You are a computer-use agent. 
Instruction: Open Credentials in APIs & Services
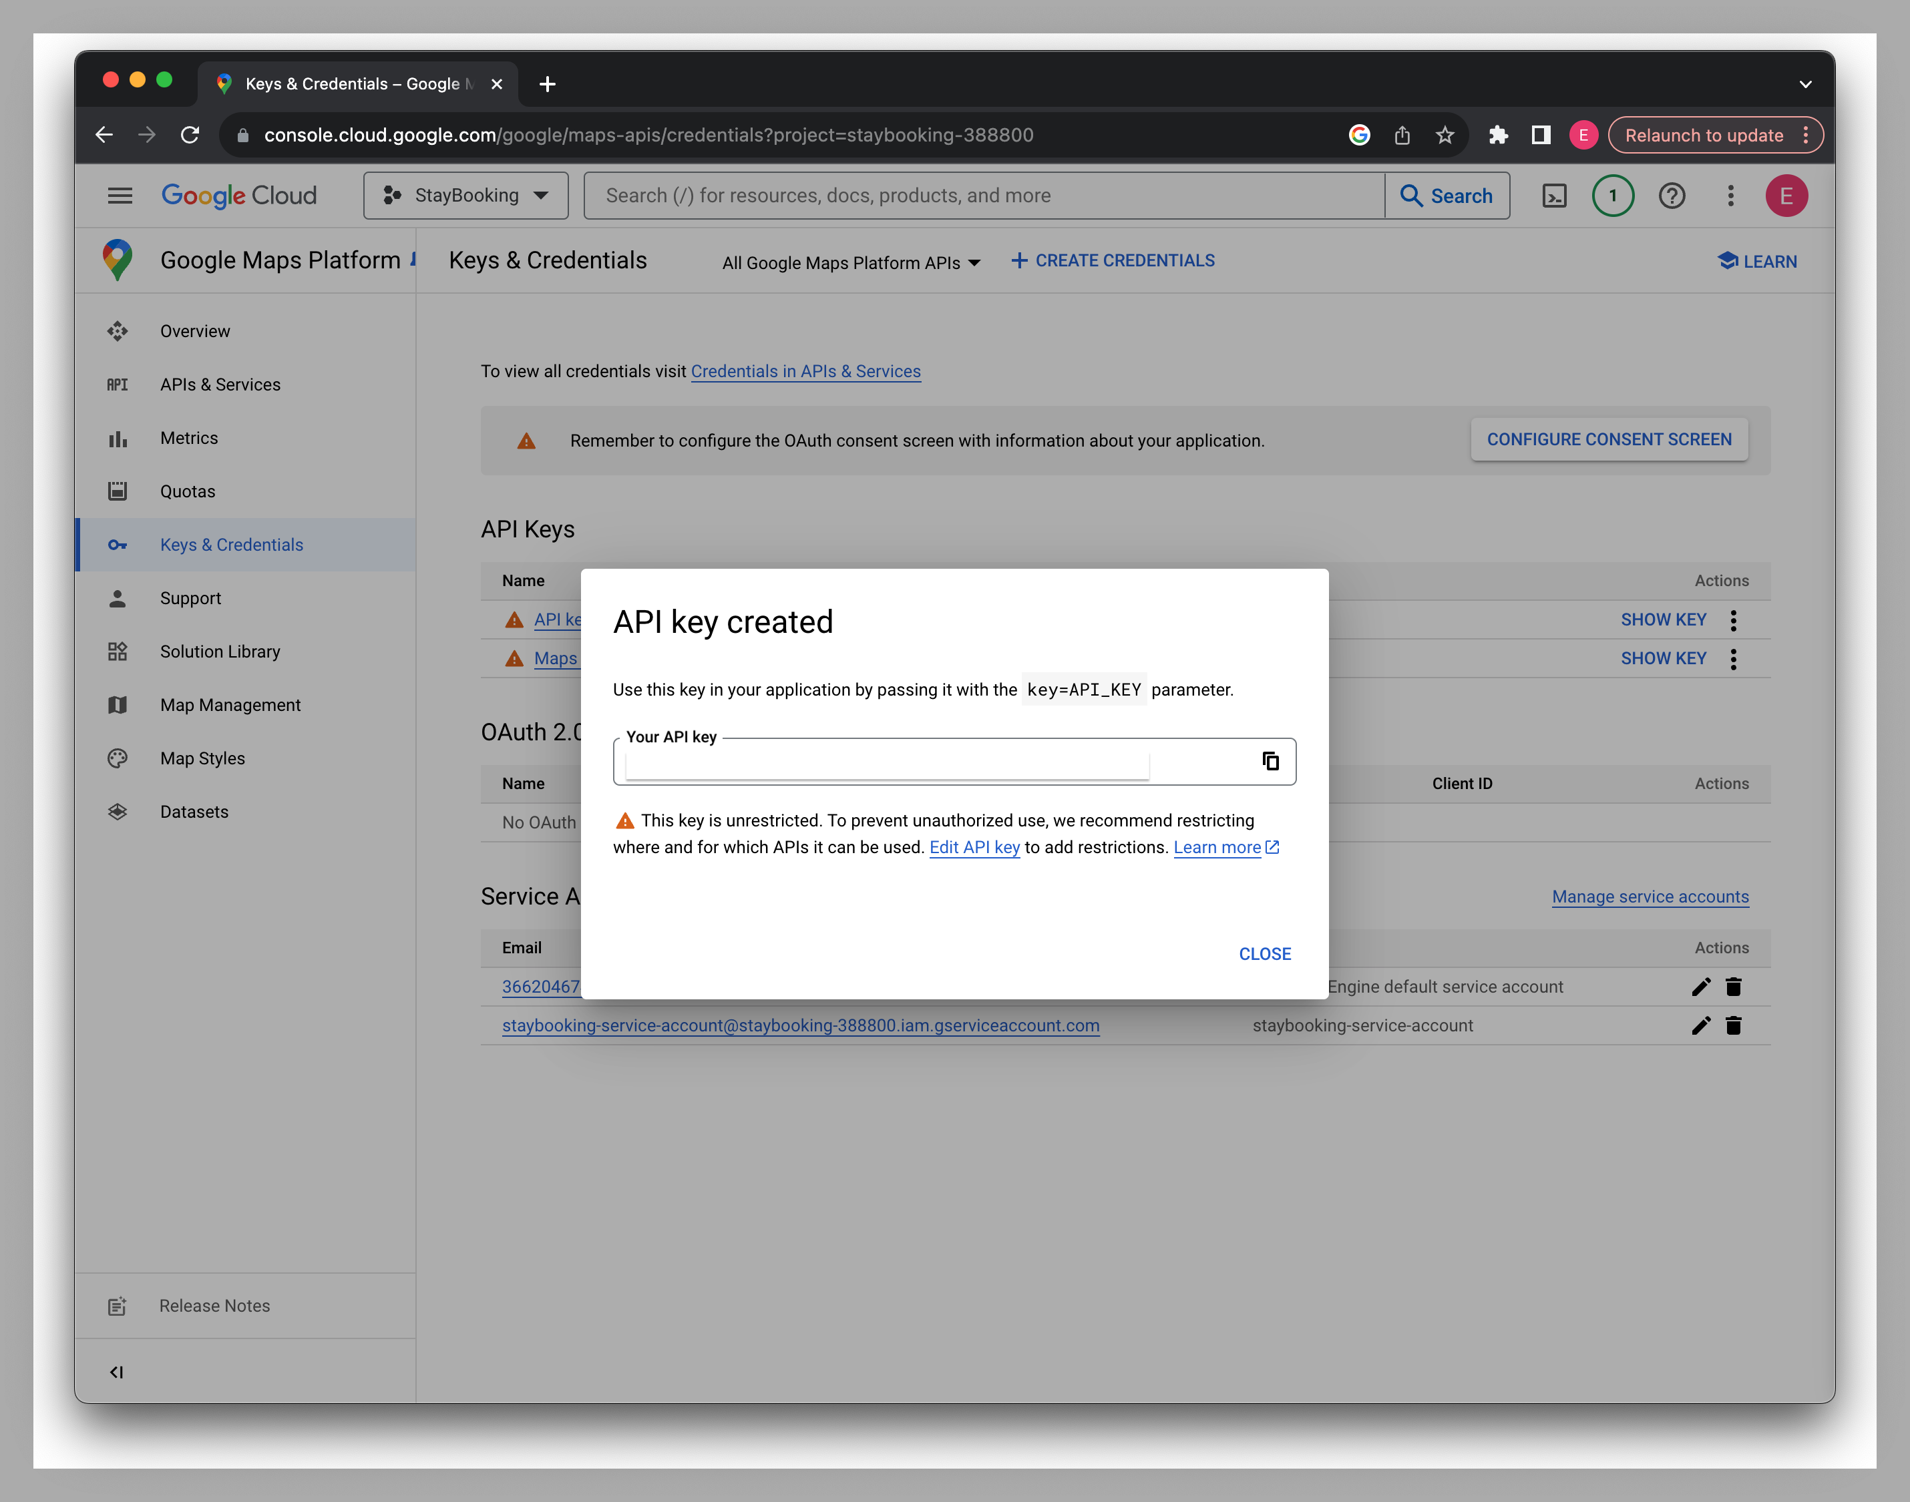tap(806, 370)
